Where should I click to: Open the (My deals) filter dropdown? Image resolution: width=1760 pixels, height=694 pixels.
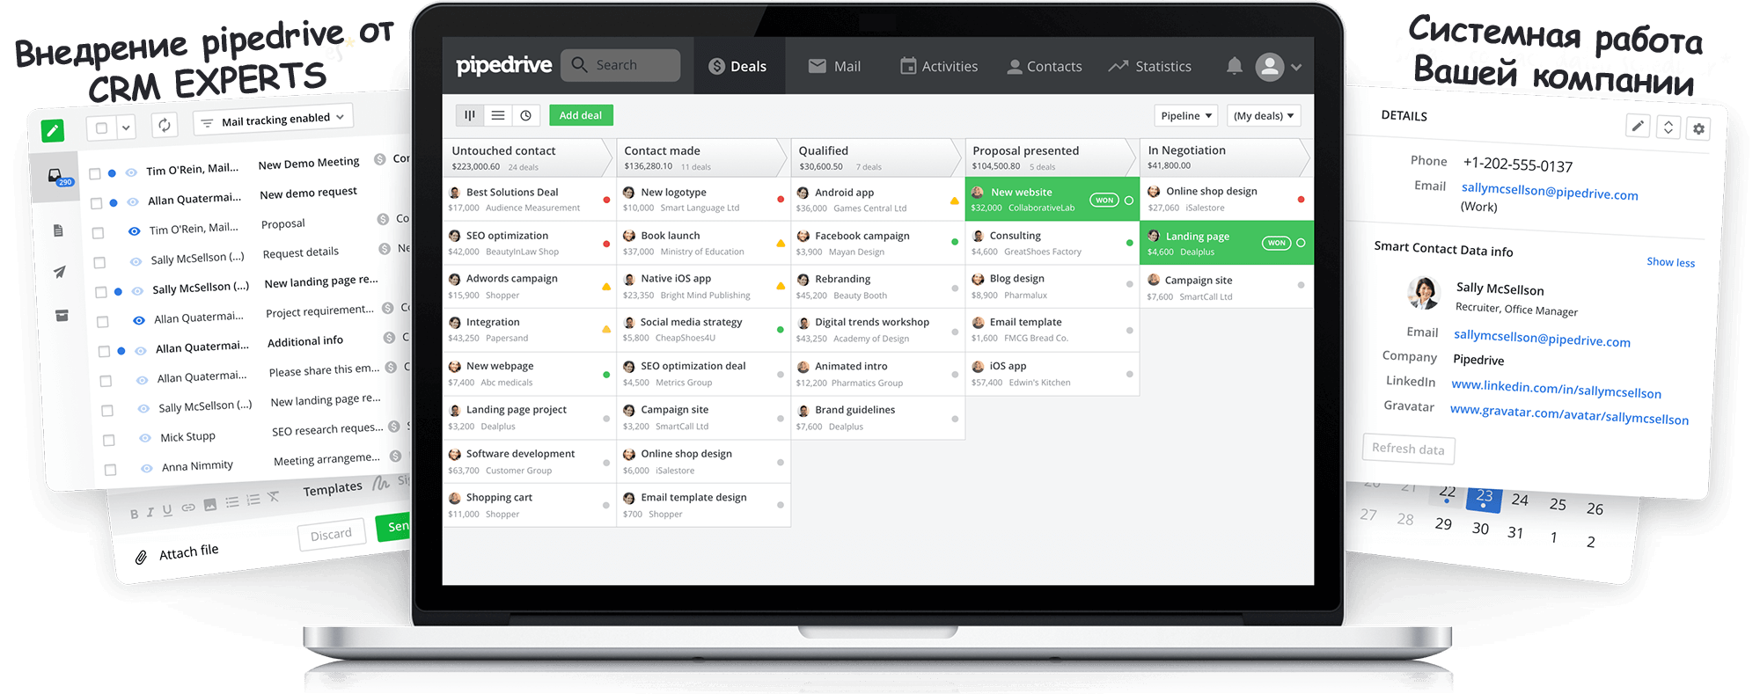1263,116
